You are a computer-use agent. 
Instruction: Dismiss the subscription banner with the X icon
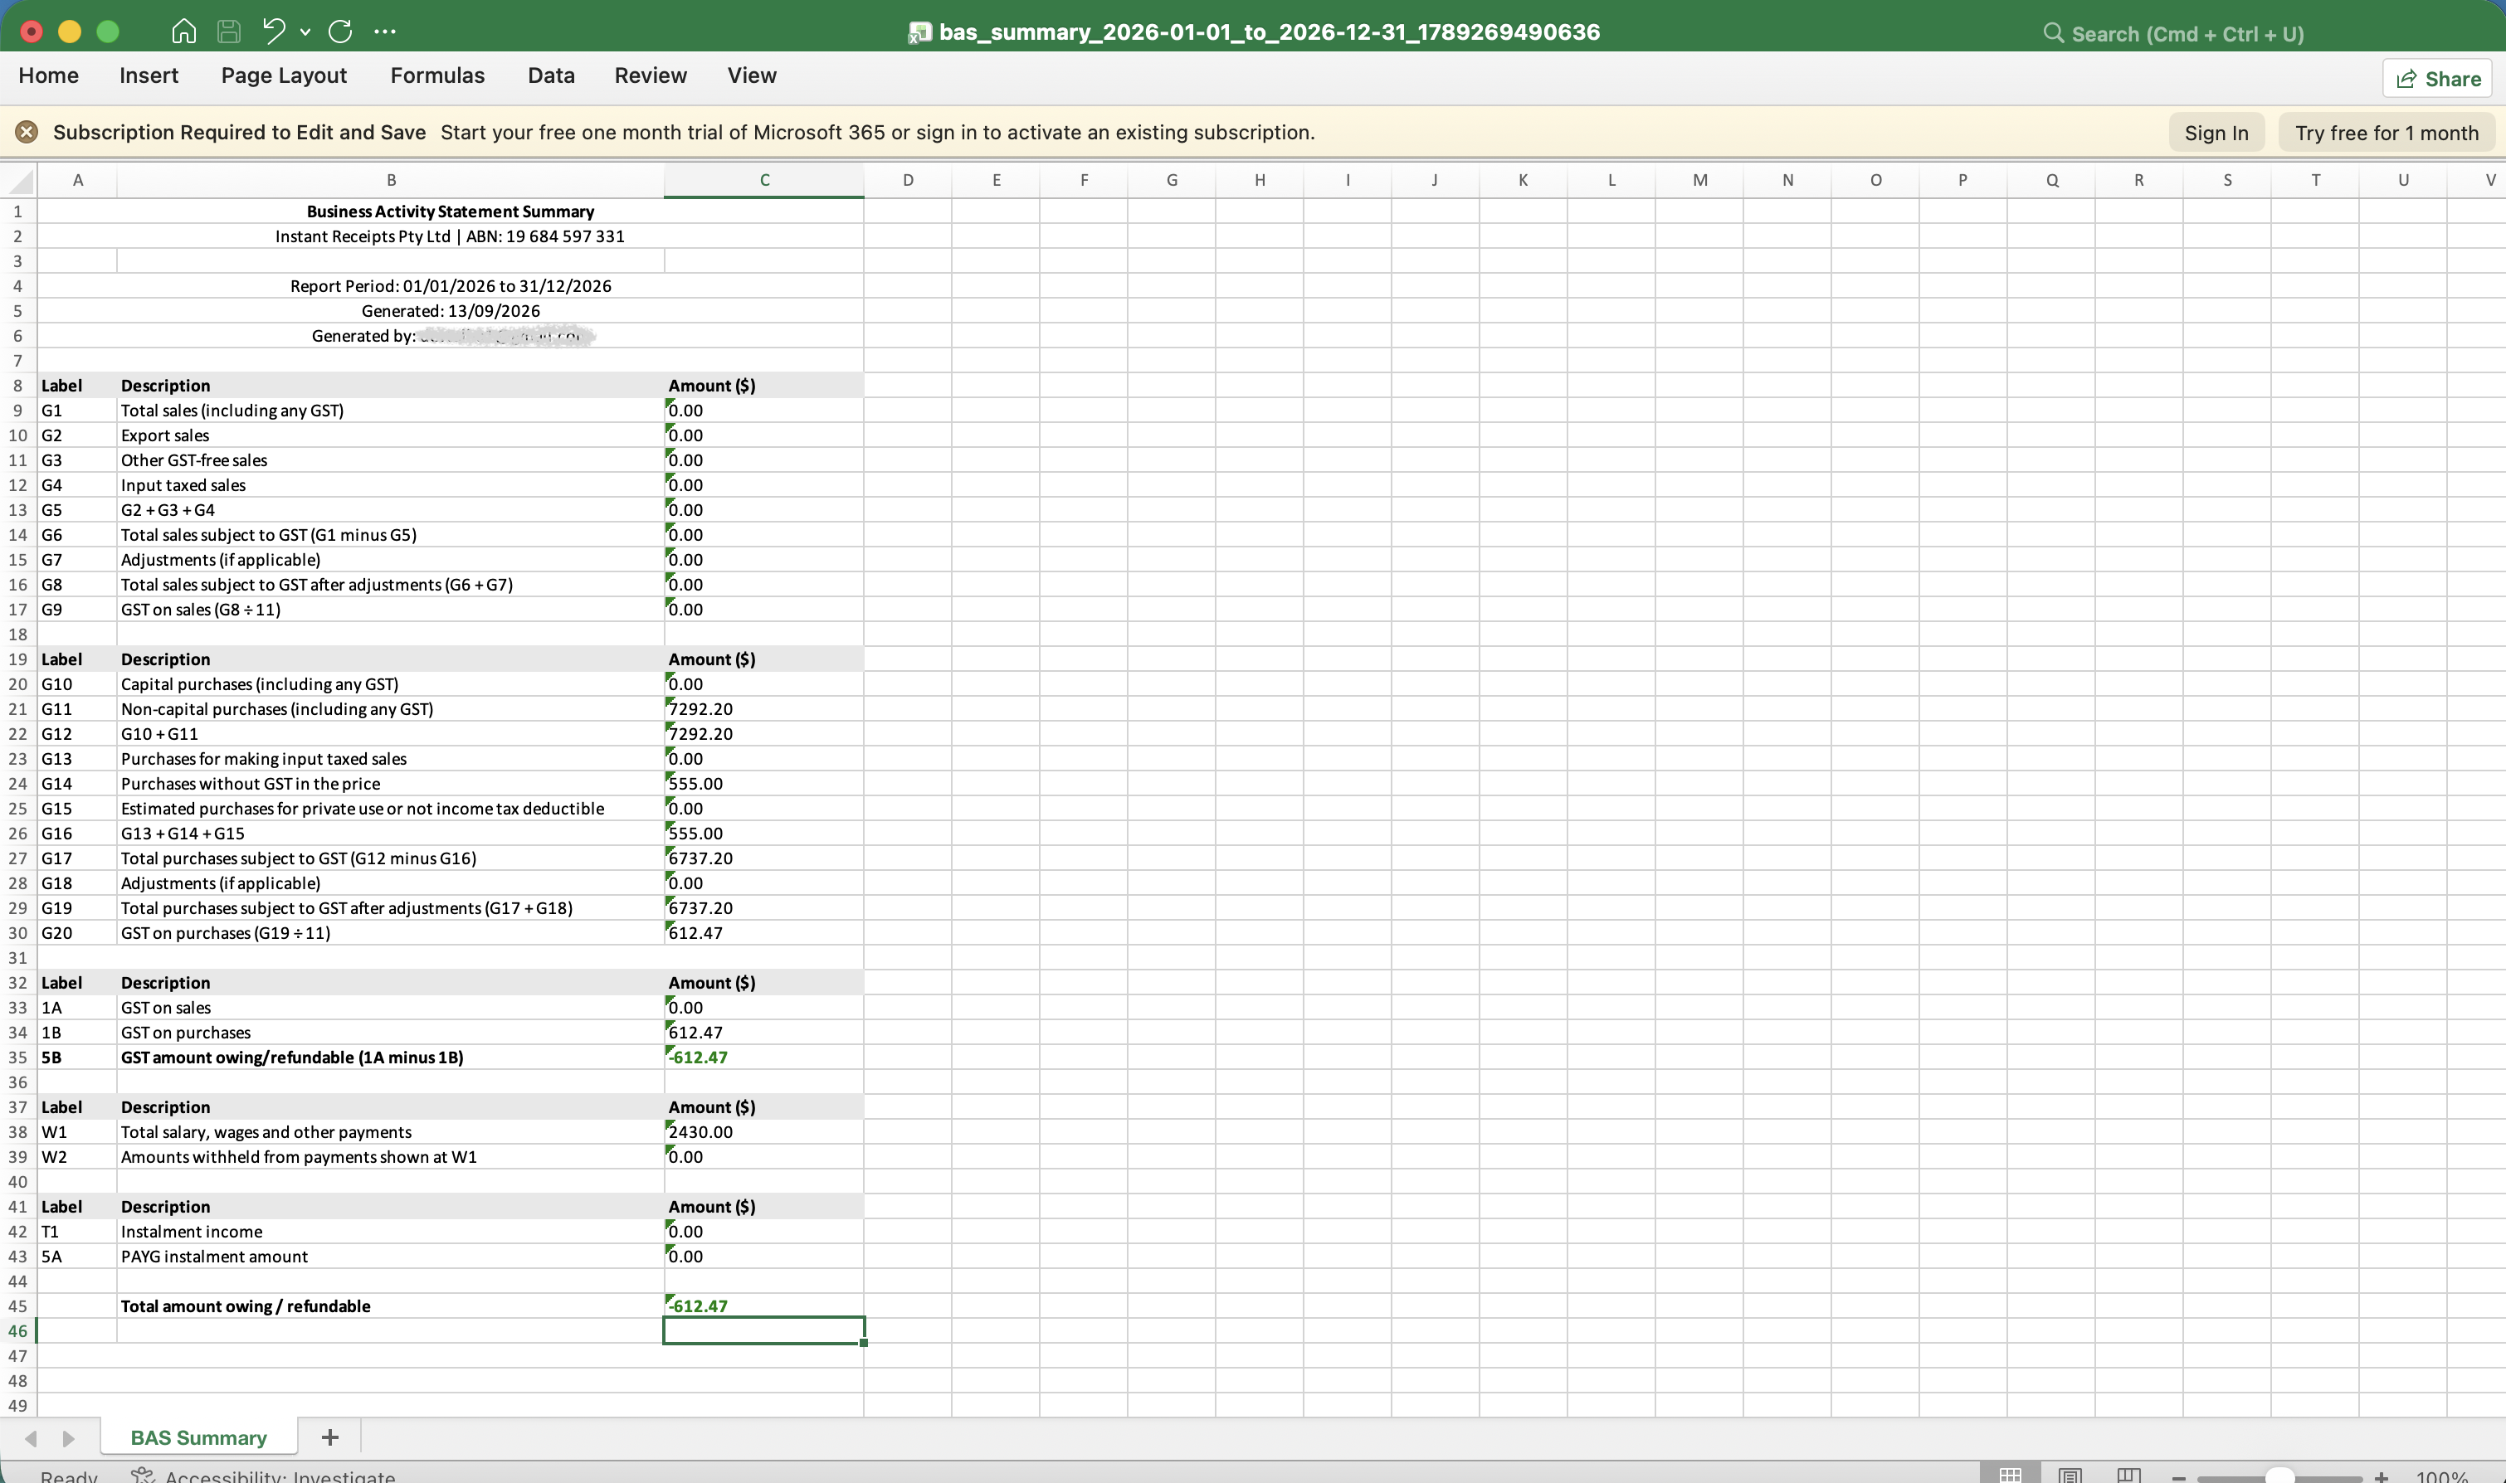coord(27,132)
